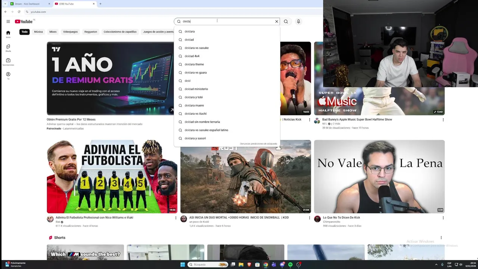
Task: Open a new browser tab
Action: (x=100, y=4)
